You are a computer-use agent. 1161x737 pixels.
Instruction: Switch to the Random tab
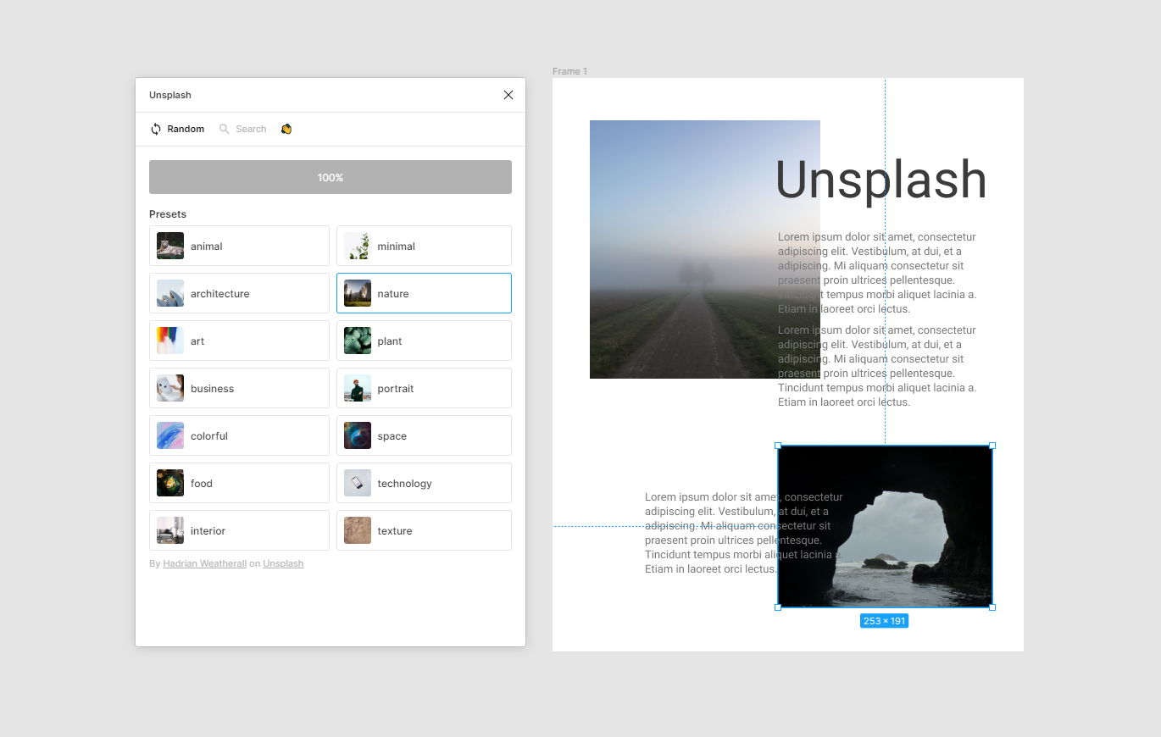(x=177, y=129)
